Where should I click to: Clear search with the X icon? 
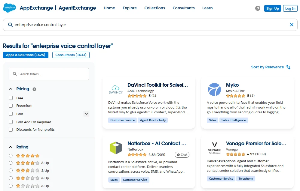click(x=291, y=25)
